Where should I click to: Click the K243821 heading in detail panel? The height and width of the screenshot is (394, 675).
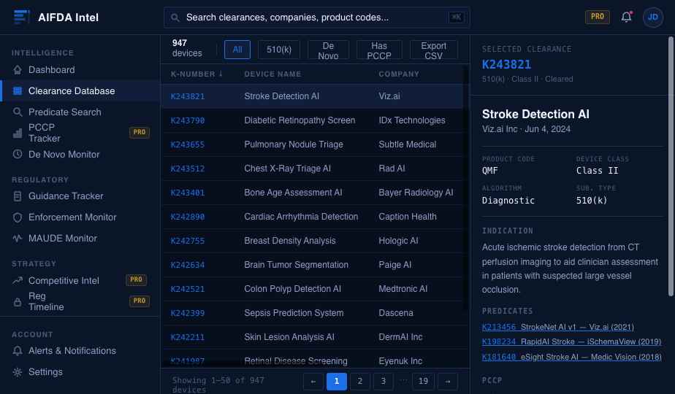click(506, 64)
